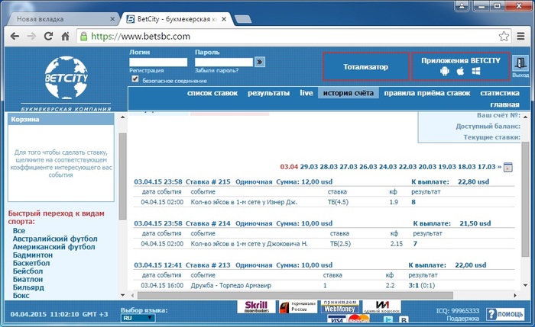Select date 03.04 in history
Viewport: 535px width, 327px height.
coord(289,167)
